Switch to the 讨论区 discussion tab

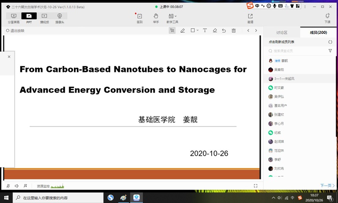282,32
